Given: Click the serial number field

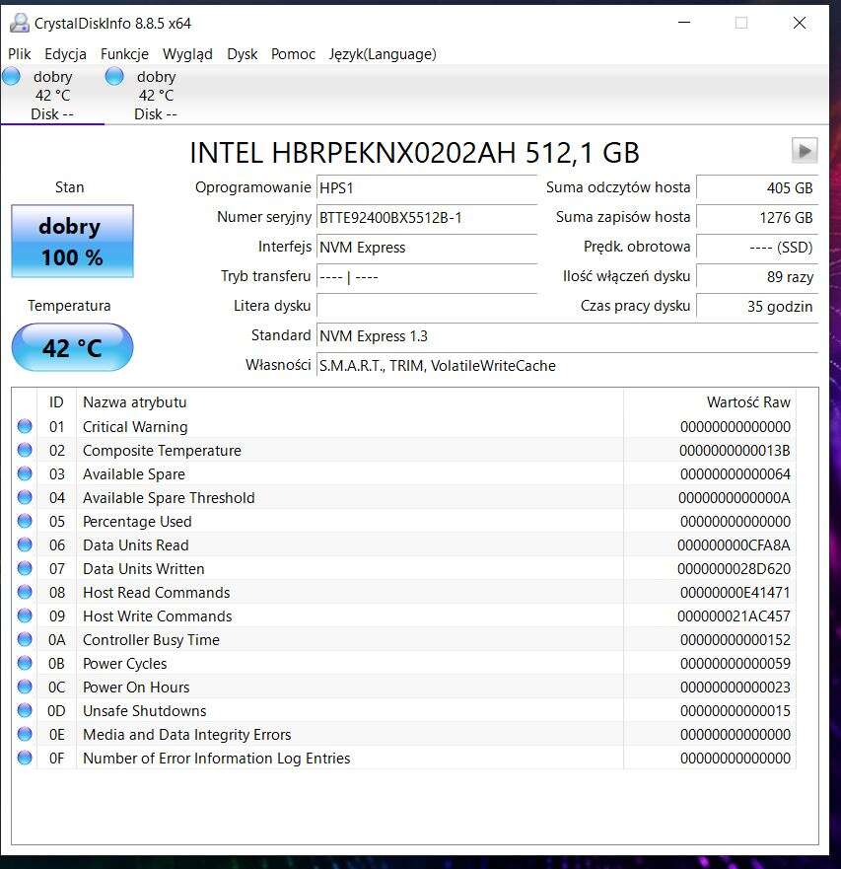Looking at the screenshot, I should coord(426,218).
